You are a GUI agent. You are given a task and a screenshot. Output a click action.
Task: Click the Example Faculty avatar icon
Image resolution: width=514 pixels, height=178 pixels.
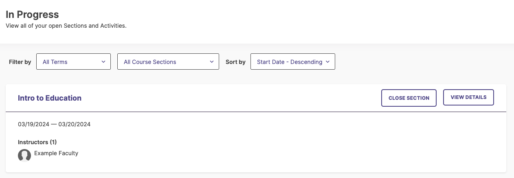pyautogui.click(x=24, y=156)
